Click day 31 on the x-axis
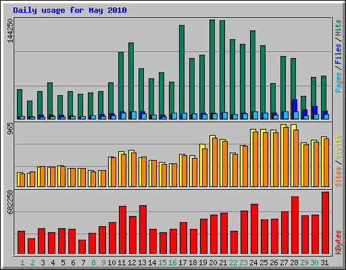346x270 pixels. click(x=324, y=263)
